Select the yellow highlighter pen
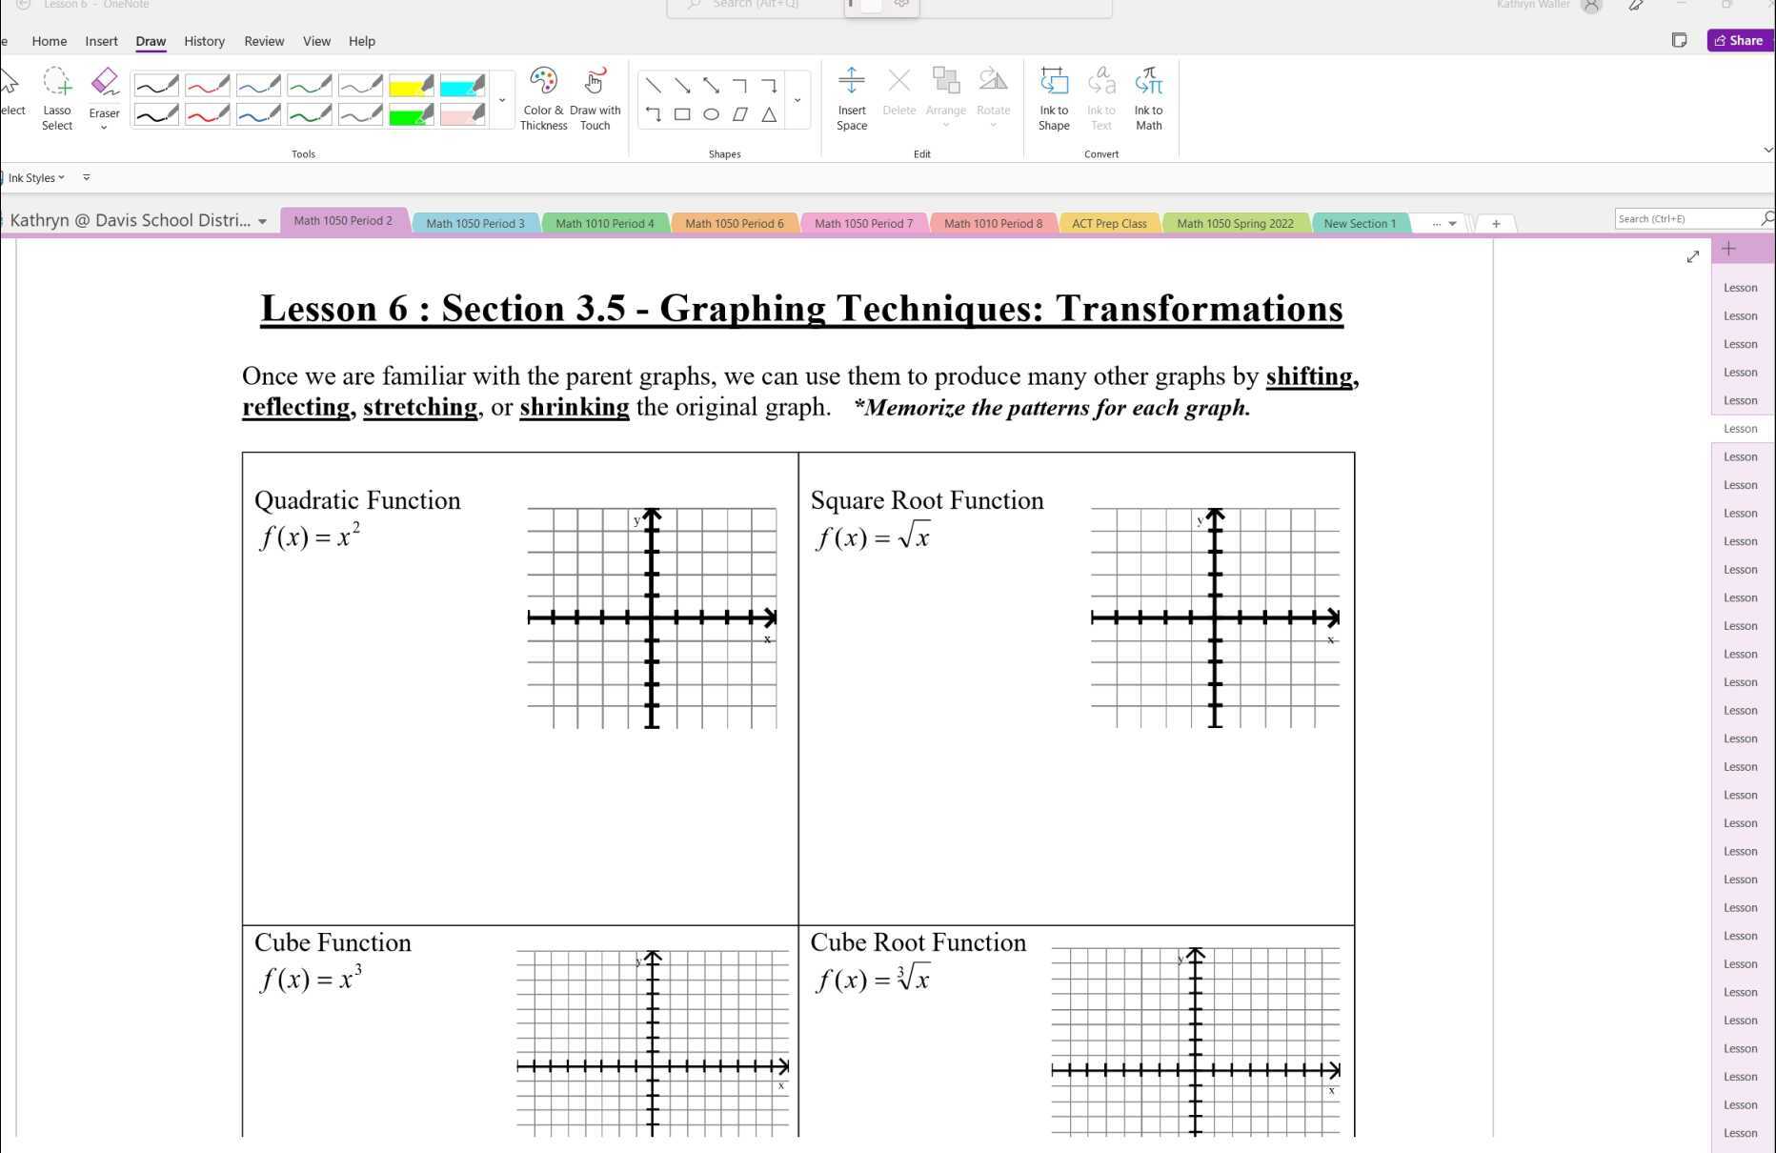Image resolution: width=1776 pixels, height=1153 pixels. [x=411, y=87]
